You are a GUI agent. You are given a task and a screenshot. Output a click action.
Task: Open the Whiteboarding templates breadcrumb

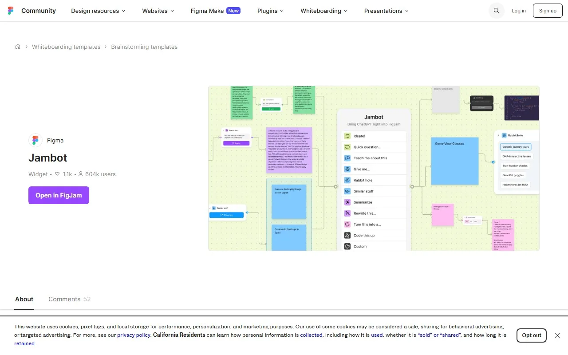click(66, 47)
